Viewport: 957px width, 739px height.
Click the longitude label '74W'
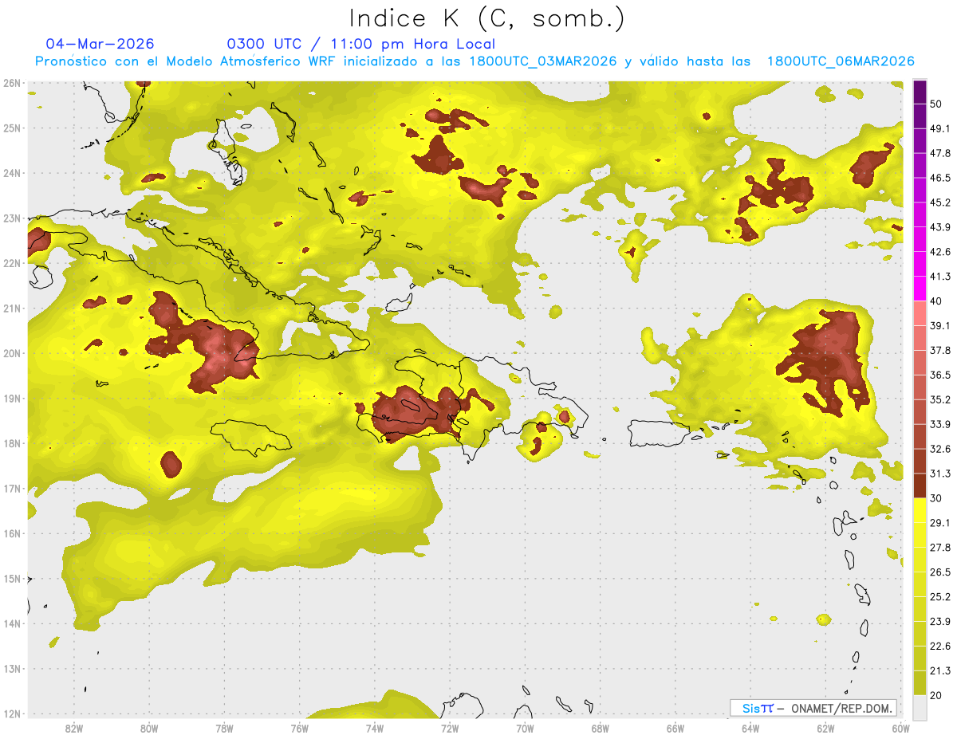[x=375, y=728]
